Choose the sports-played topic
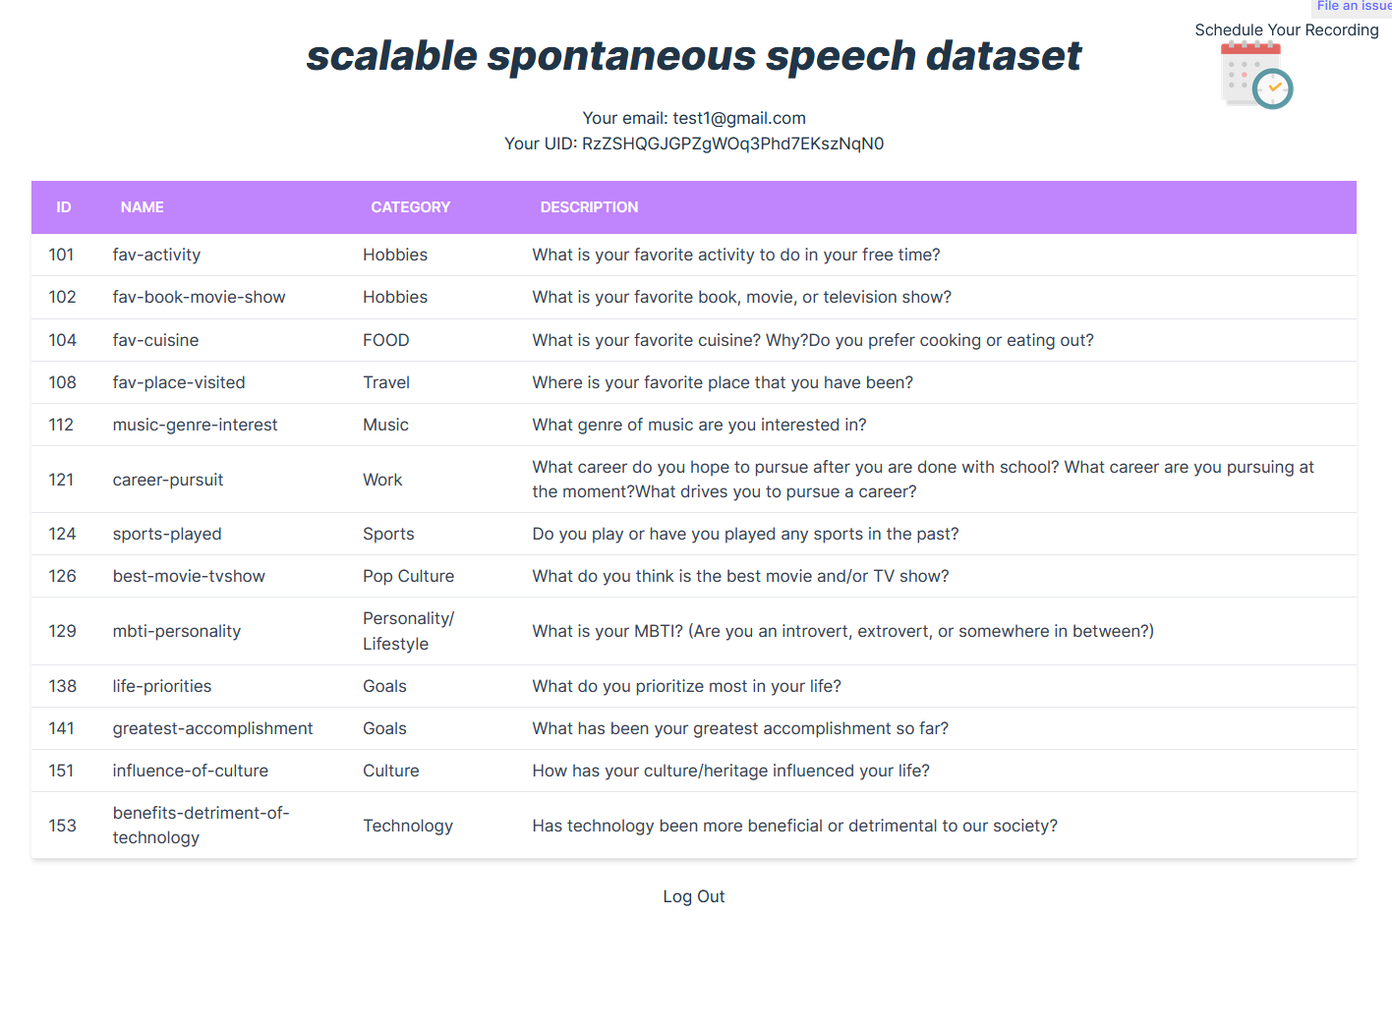The image size is (1392, 1030). click(167, 534)
